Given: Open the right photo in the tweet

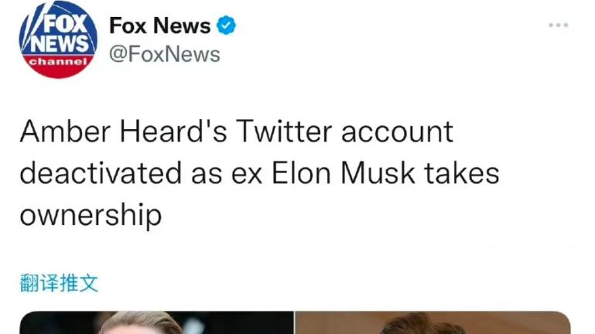Looking at the screenshot, I should pos(433,322).
